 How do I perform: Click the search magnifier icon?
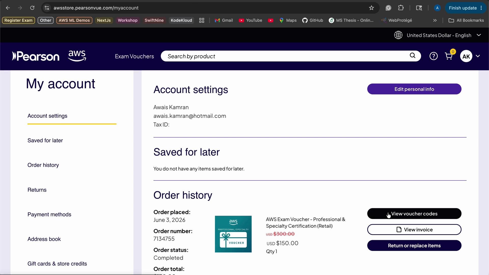pos(413,56)
